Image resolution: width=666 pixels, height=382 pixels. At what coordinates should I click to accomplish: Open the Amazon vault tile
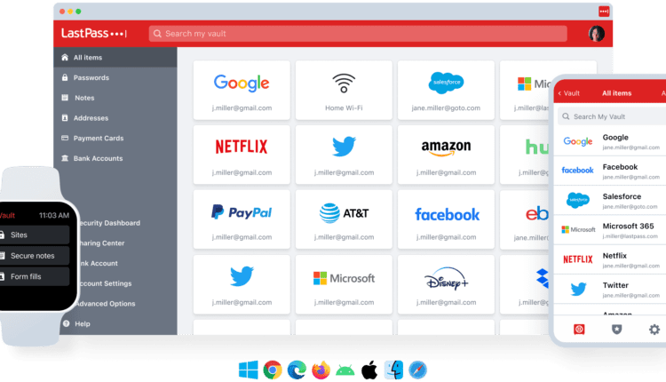coord(446,155)
